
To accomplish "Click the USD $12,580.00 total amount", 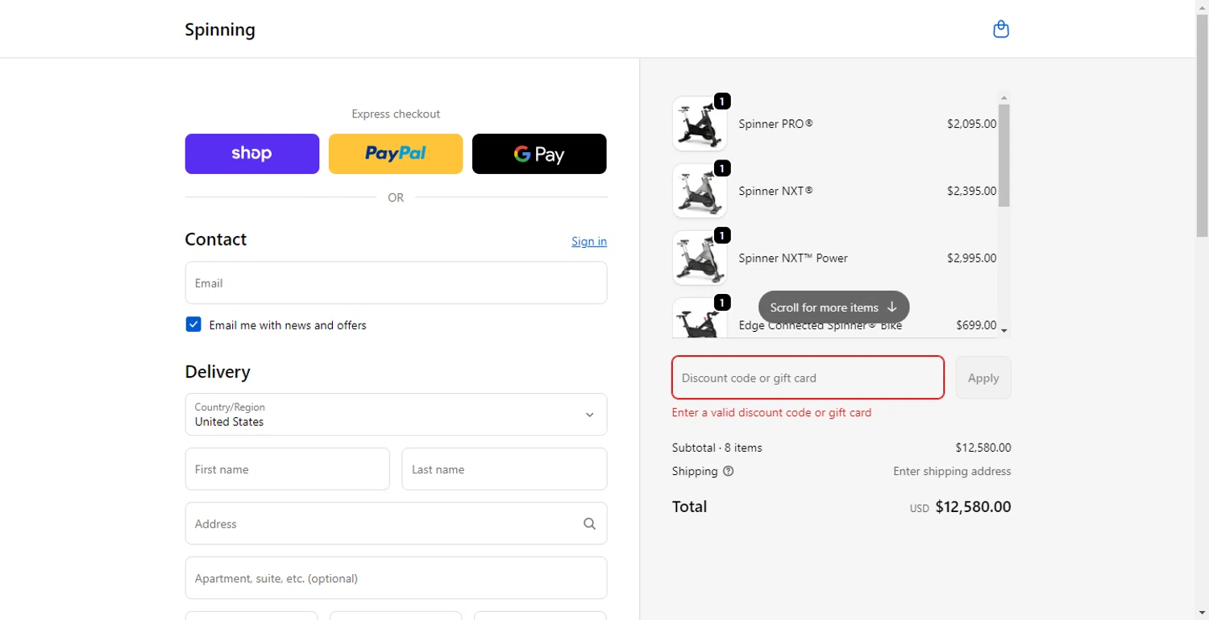I will tap(961, 507).
